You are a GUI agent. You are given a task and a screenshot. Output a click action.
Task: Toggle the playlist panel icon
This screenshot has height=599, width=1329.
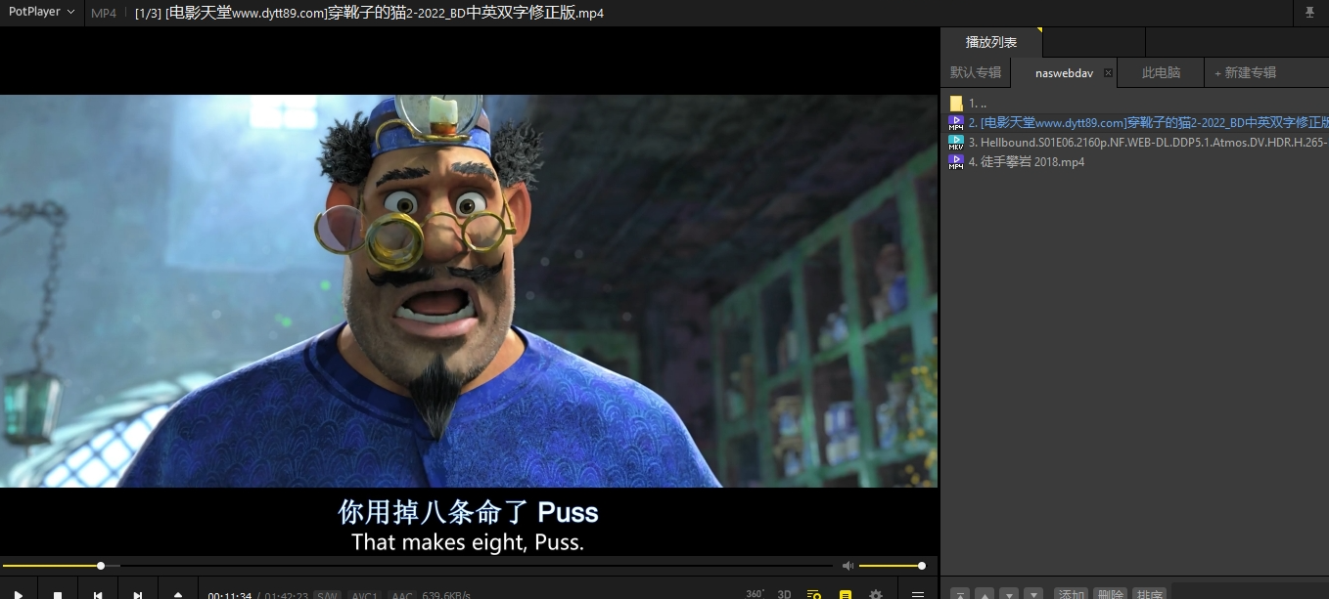point(813,593)
